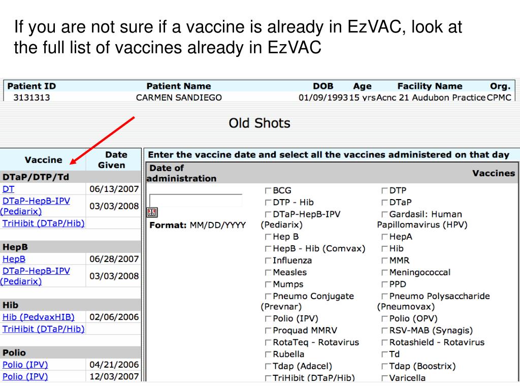Select the Meningococcal checkbox

[x=384, y=273]
